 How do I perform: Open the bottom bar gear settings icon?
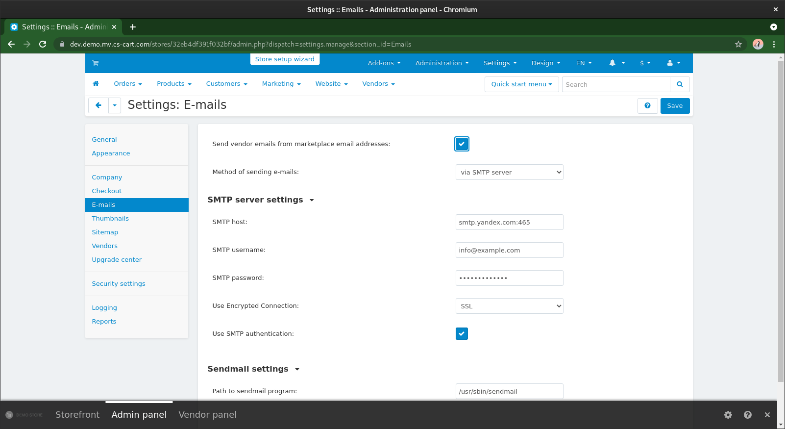[x=728, y=415]
